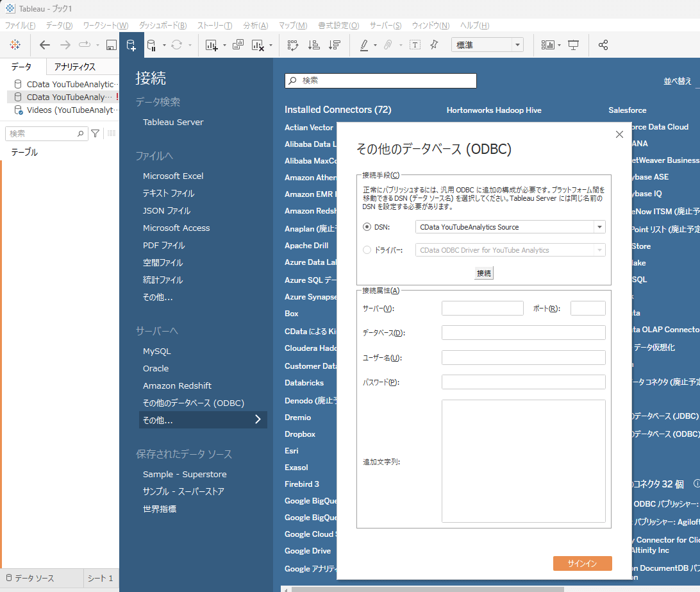Click the Sample - Superstore saved source
The width and height of the screenshot is (700, 592).
[x=185, y=474]
